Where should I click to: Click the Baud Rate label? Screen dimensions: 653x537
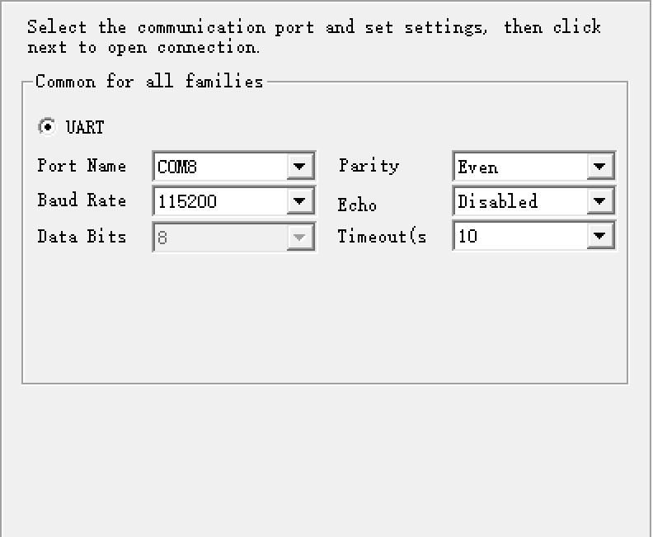(x=82, y=200)
